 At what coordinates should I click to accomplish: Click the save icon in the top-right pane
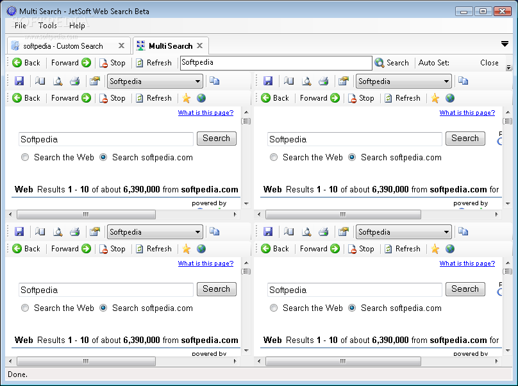pyautogui.click(x=268, y=81)
